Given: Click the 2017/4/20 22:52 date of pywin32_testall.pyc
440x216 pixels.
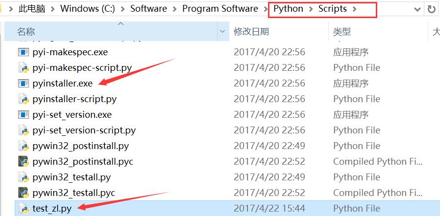Looking at the screenshot, I should 269,193.
